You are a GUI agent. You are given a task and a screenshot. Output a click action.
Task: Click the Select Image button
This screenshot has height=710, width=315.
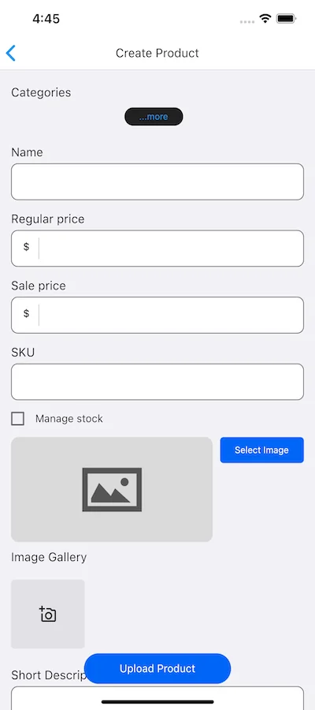click(x=262, y=450)
